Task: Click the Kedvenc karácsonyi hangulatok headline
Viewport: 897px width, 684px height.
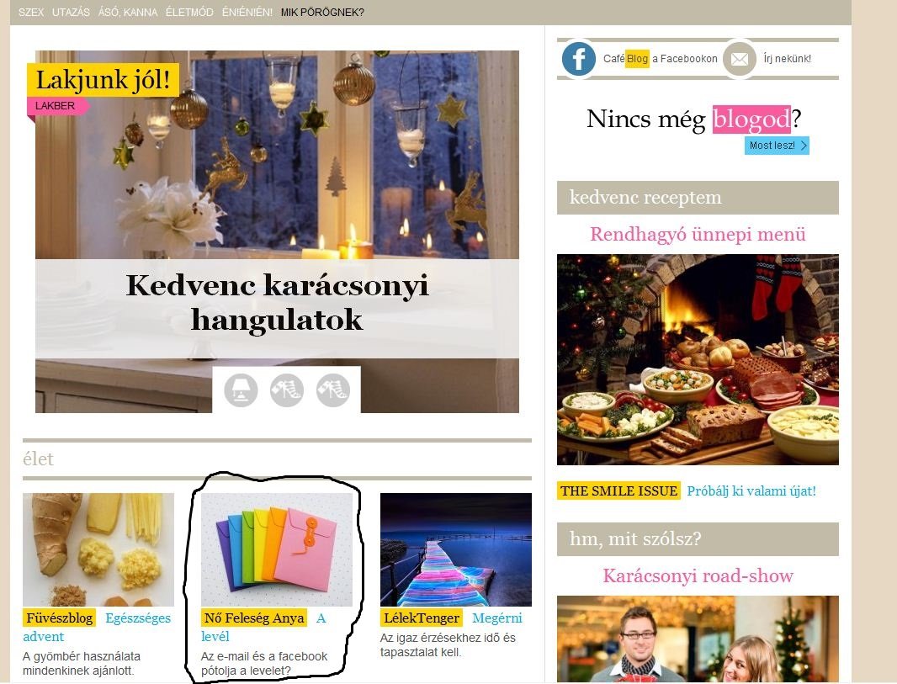Action: pyautogui.click(x=277, y=302)
